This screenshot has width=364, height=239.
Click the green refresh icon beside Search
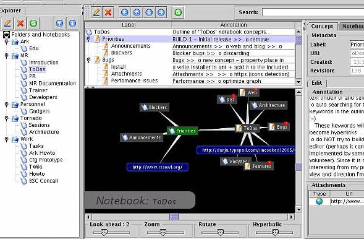178,12
